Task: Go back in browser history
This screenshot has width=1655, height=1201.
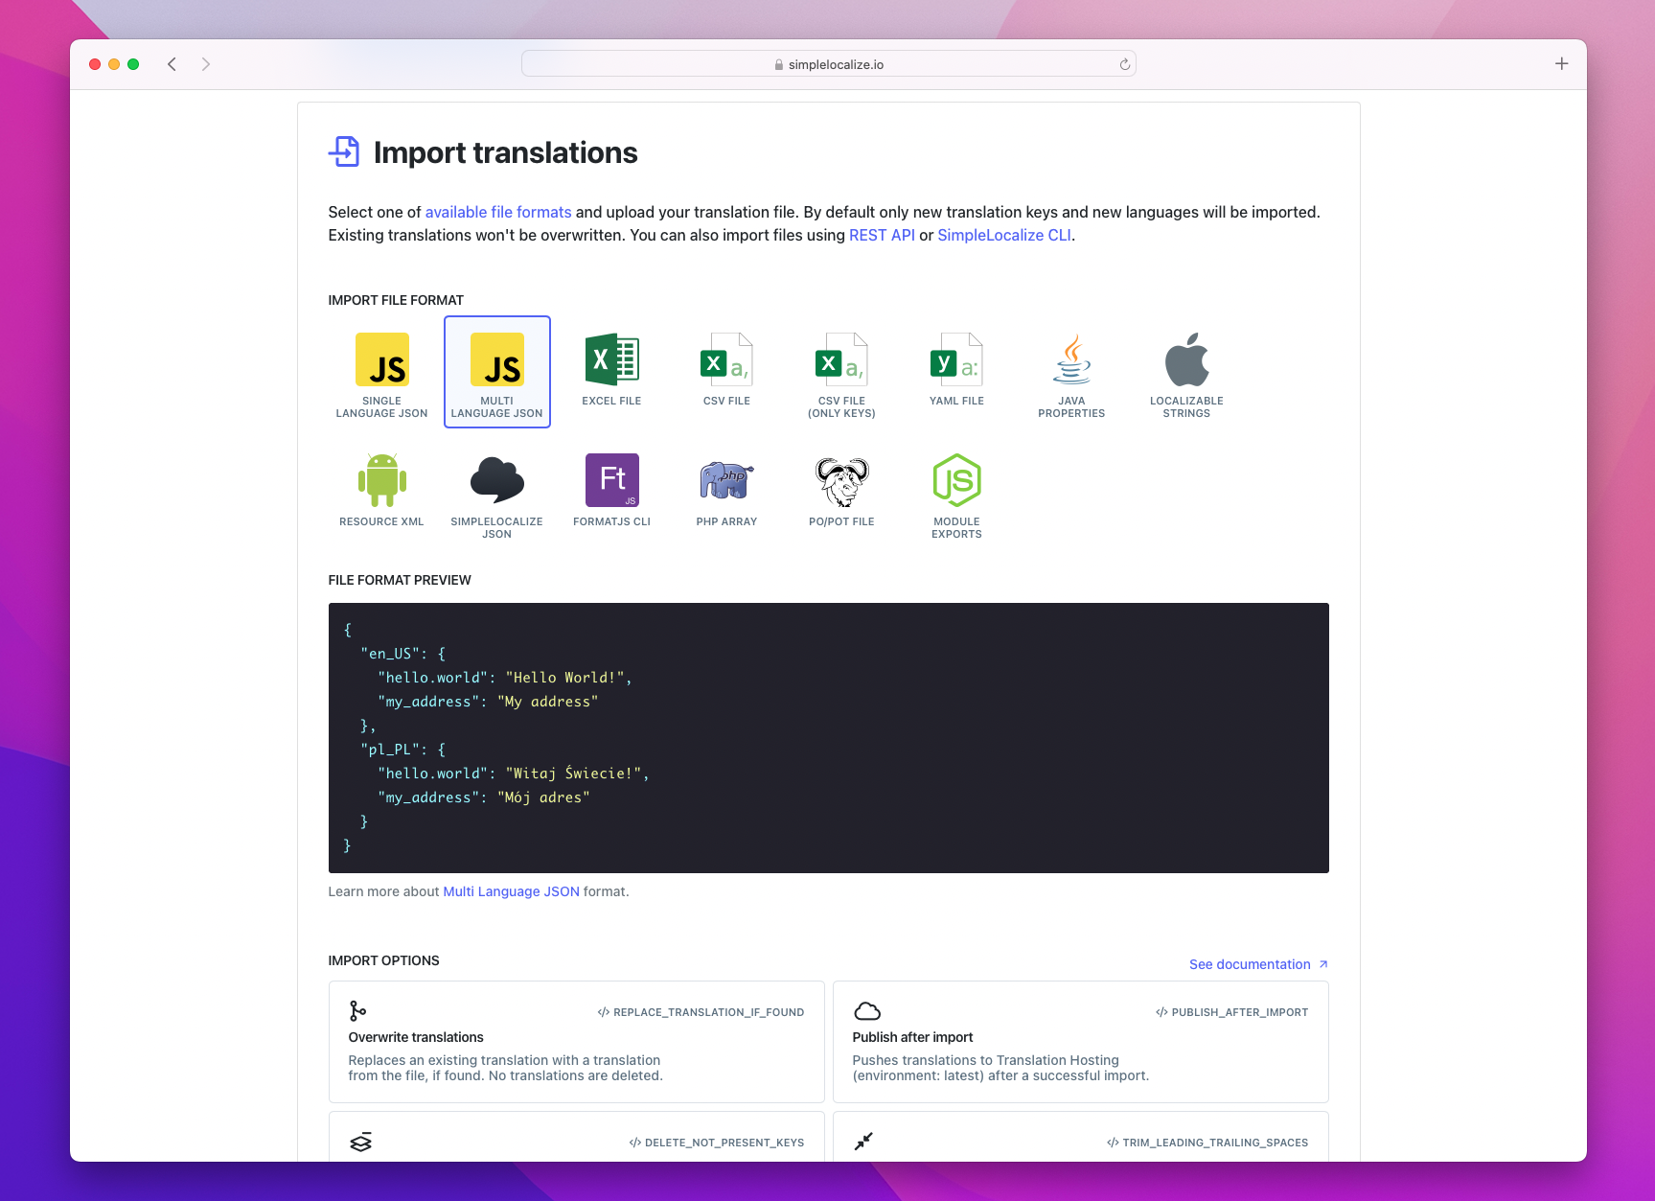Action: point(172,64)
